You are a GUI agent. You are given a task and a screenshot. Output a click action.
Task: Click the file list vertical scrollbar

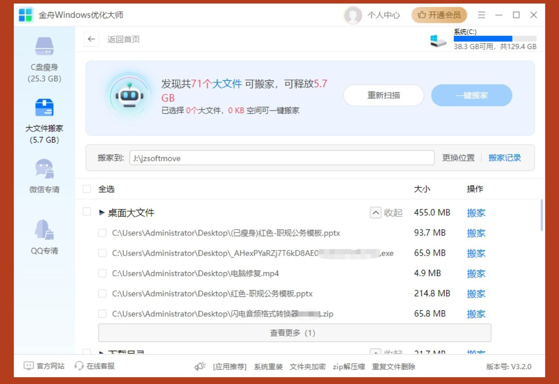[x=541, y=216]
